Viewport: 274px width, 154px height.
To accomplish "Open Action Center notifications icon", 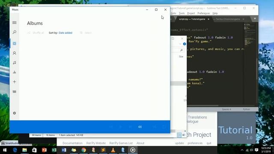I will tap(256, 150).
